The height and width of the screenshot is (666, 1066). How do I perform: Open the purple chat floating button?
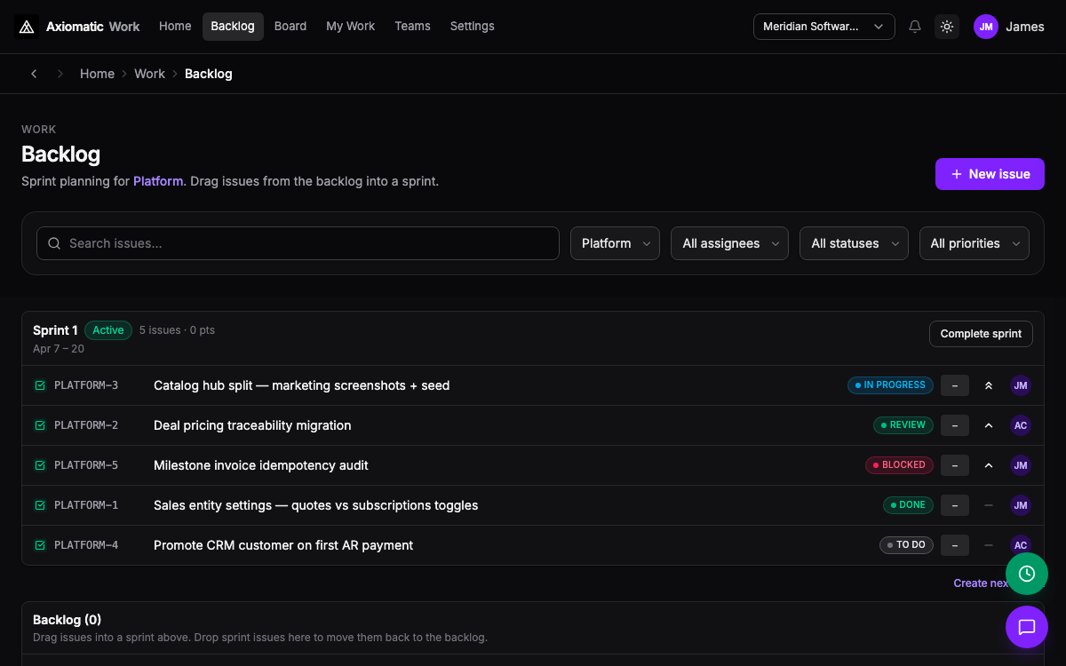tap(1027, 627)
